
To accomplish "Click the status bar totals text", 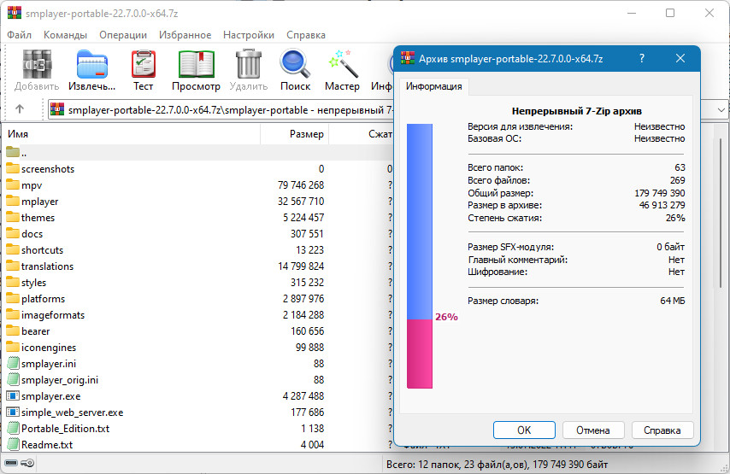I will point(497,465).
